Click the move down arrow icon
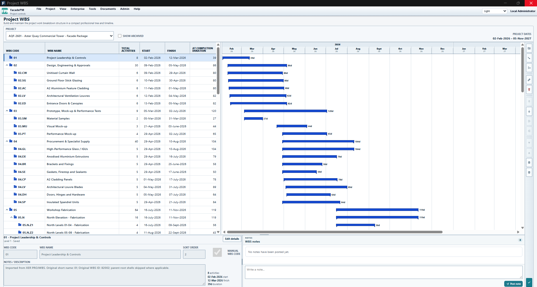 [529, 111]
